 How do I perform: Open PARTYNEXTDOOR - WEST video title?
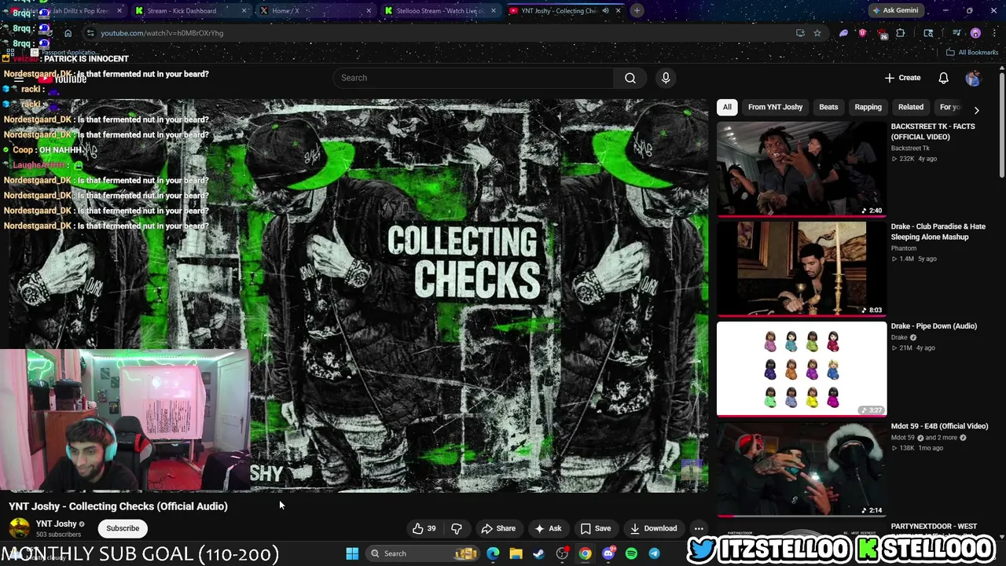934,526
